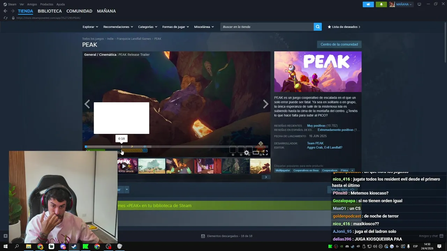Switch to the BIBLIOTECA tab
This screenshot has height=251, width=447.
point(50,11)
